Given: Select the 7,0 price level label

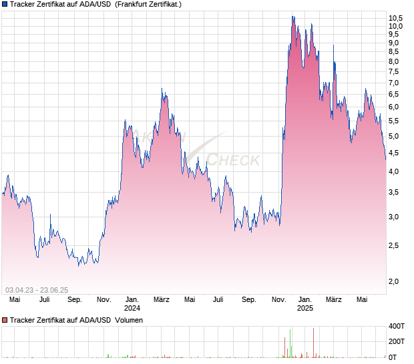Looking at the screenshot, I should [396, 83].
